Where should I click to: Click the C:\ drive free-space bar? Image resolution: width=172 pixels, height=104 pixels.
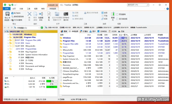tap(52, 81)
